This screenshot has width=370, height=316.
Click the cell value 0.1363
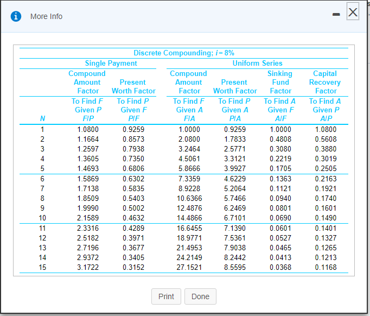280,179
